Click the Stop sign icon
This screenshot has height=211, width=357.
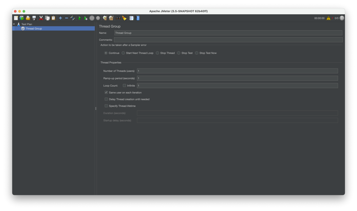coord(92,18)
